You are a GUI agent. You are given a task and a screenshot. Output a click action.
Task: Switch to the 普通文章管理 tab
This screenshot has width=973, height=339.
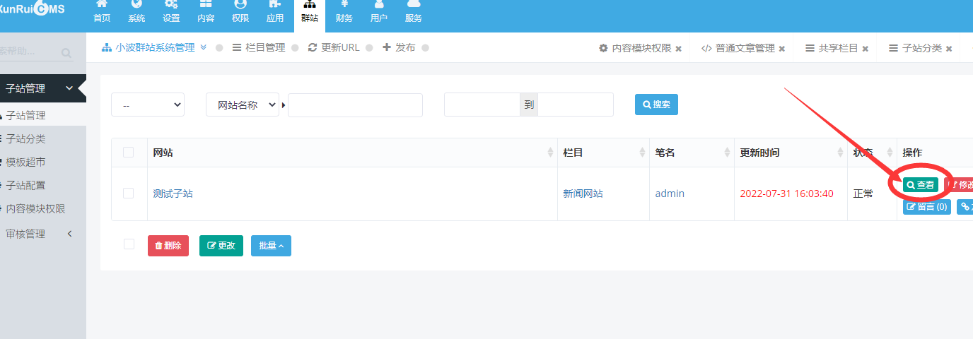(738, 48)
